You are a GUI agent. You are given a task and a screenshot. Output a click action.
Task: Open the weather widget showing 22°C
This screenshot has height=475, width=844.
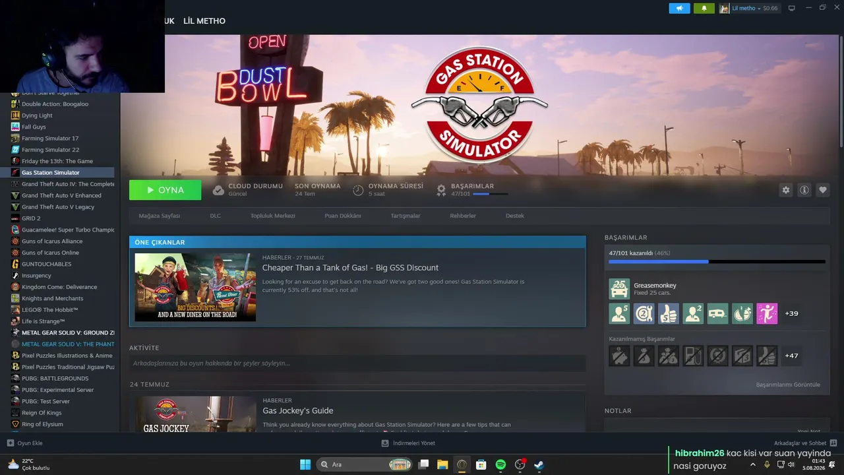click(x=28, y=464)
